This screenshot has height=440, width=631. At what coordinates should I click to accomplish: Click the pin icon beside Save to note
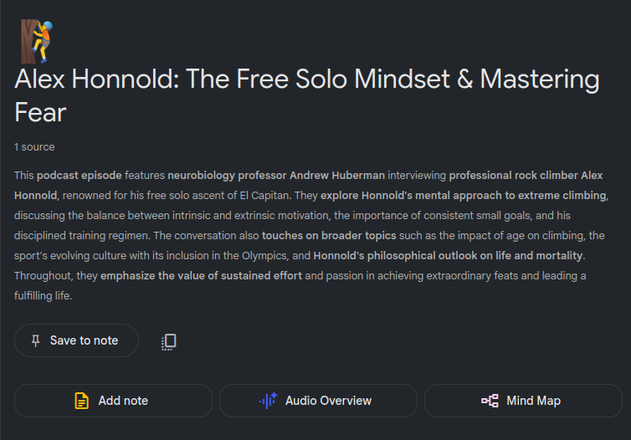tap(35, 340)
